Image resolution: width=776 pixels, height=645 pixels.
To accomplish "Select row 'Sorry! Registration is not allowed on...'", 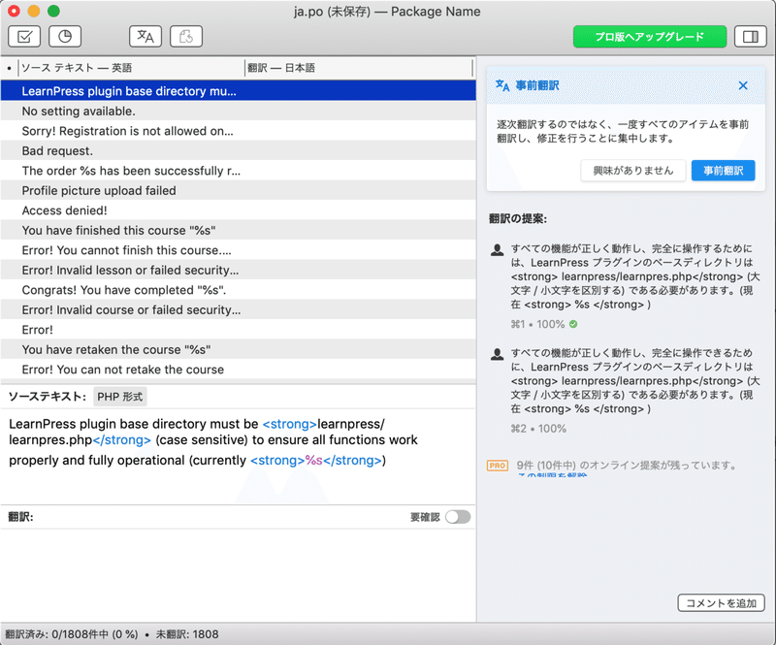I will tap(238, 131).
